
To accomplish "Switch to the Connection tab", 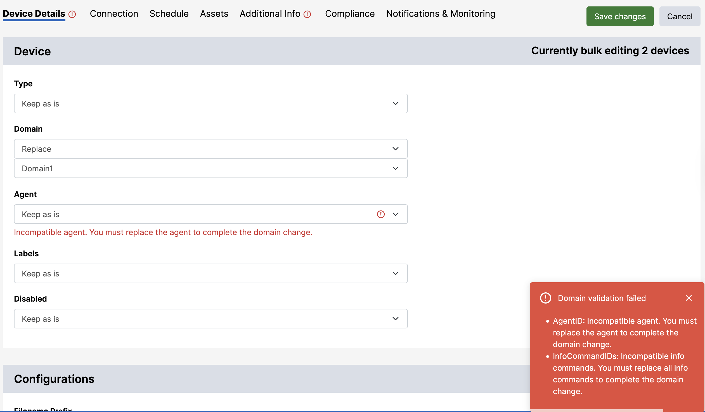I will click(x=114, y=14).
